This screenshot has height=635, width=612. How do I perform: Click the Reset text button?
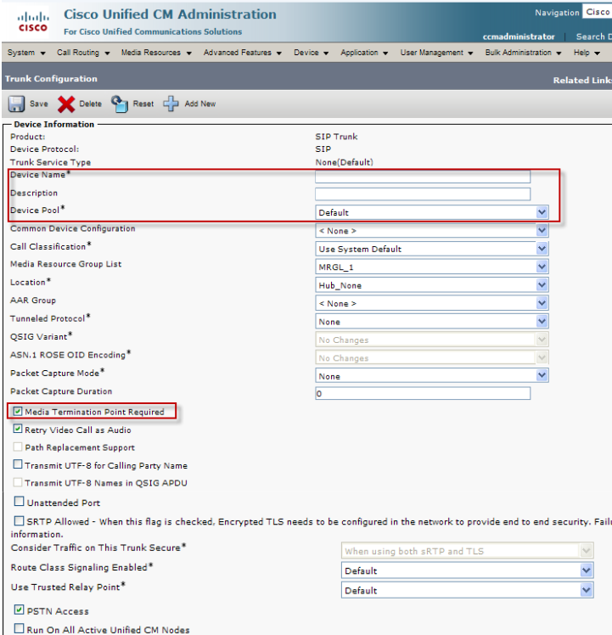point(143,104)
